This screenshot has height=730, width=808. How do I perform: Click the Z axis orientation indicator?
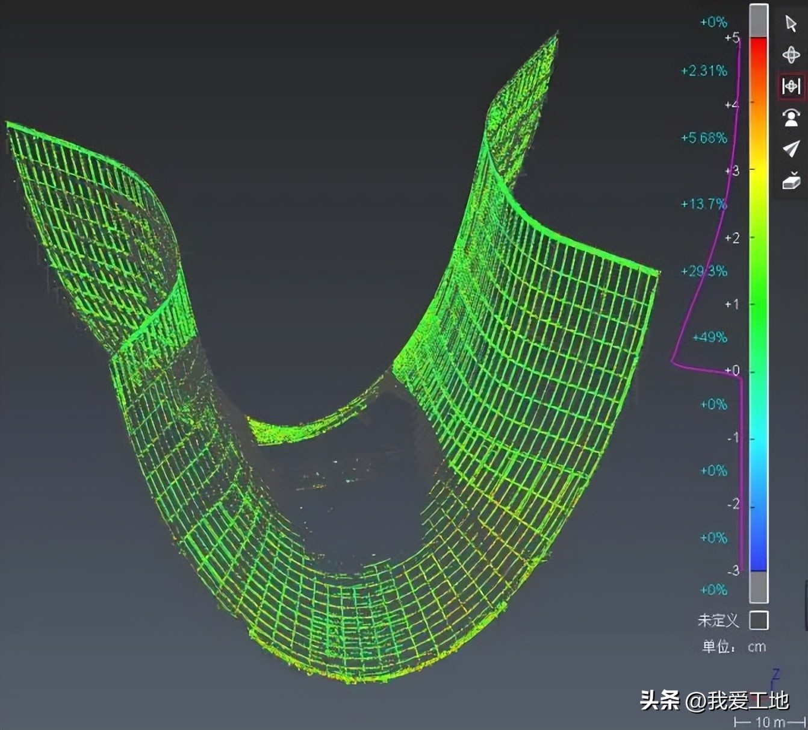(x=775, y=674)
